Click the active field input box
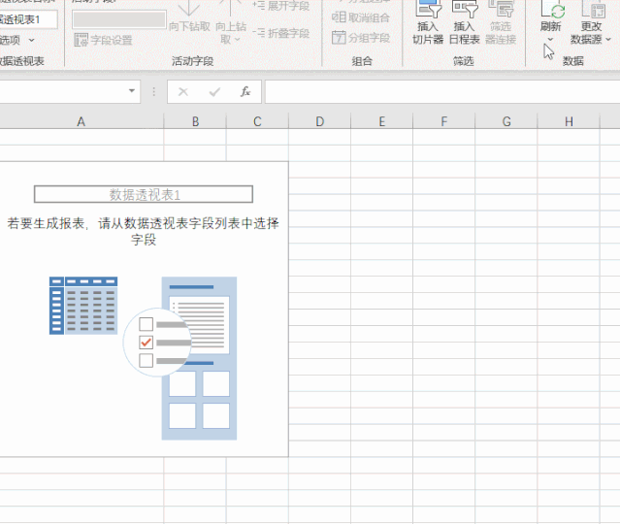 pos(119,19)
